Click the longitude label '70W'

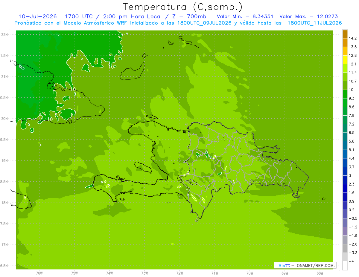point(250,273)
